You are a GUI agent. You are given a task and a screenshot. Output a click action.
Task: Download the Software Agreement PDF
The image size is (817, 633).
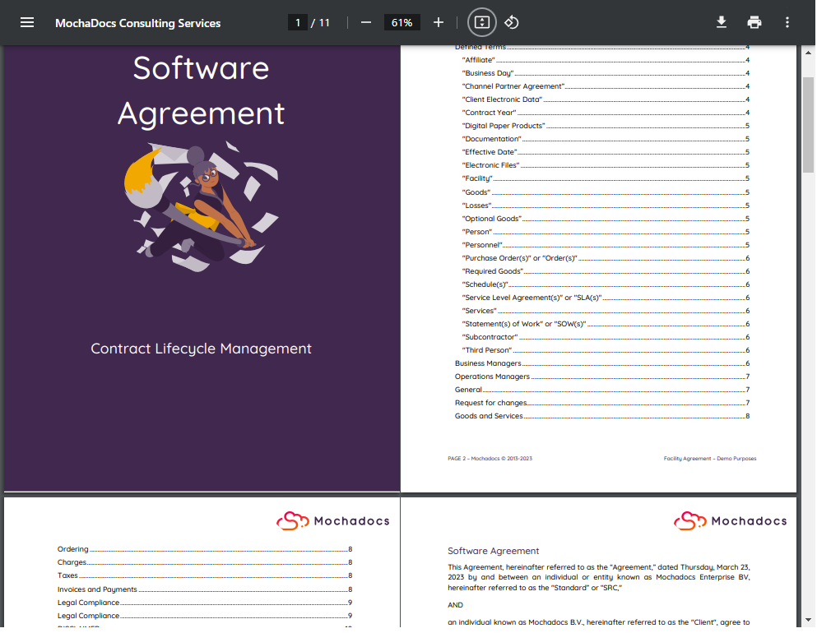coord(721,22)
